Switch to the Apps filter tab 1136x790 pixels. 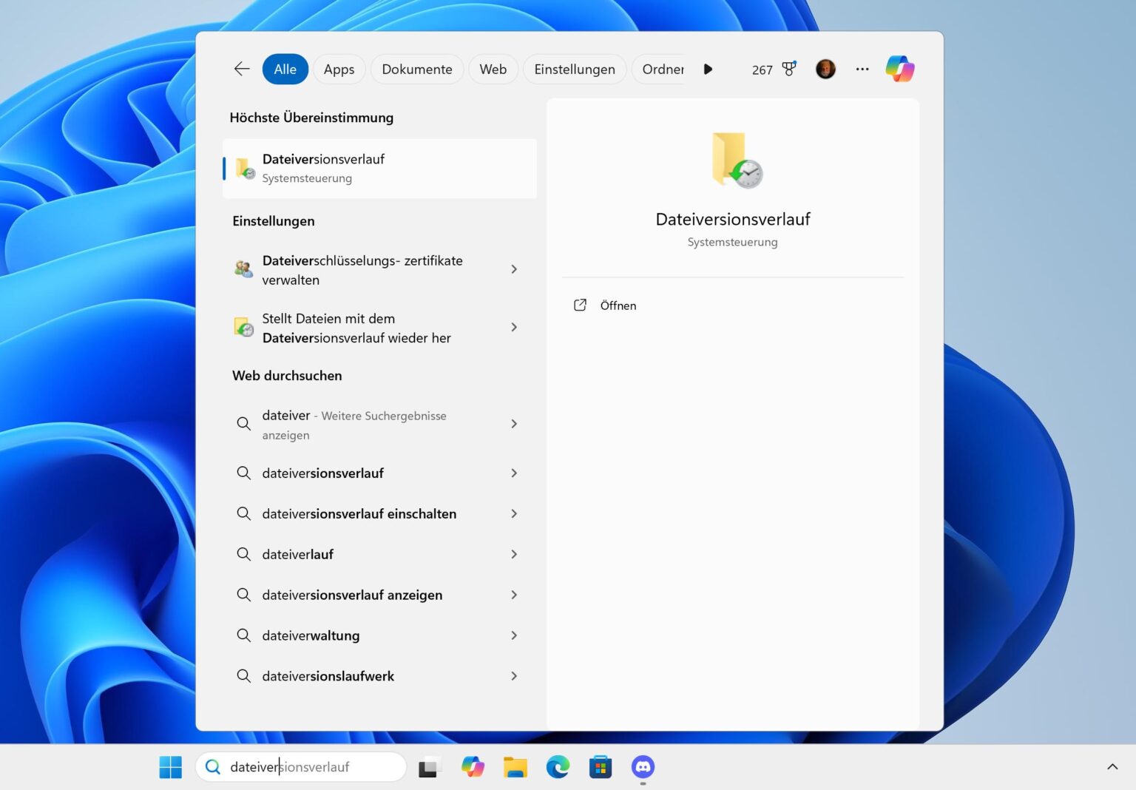tap(339, 69)
